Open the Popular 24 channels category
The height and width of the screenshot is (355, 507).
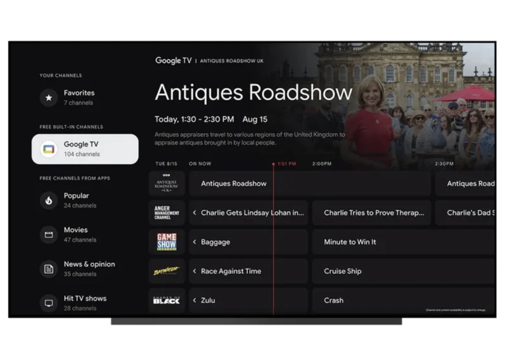[85, 200]
